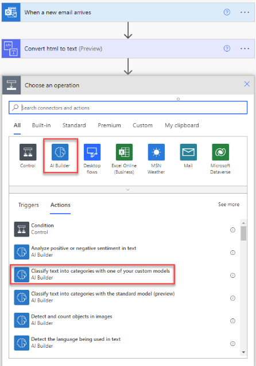Select the Mail connector icon
The height and width of the screenshot is (366, 256).
point(188,152)
